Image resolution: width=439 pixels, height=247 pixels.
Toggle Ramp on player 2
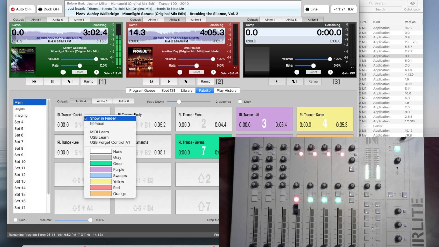[205, 81]
